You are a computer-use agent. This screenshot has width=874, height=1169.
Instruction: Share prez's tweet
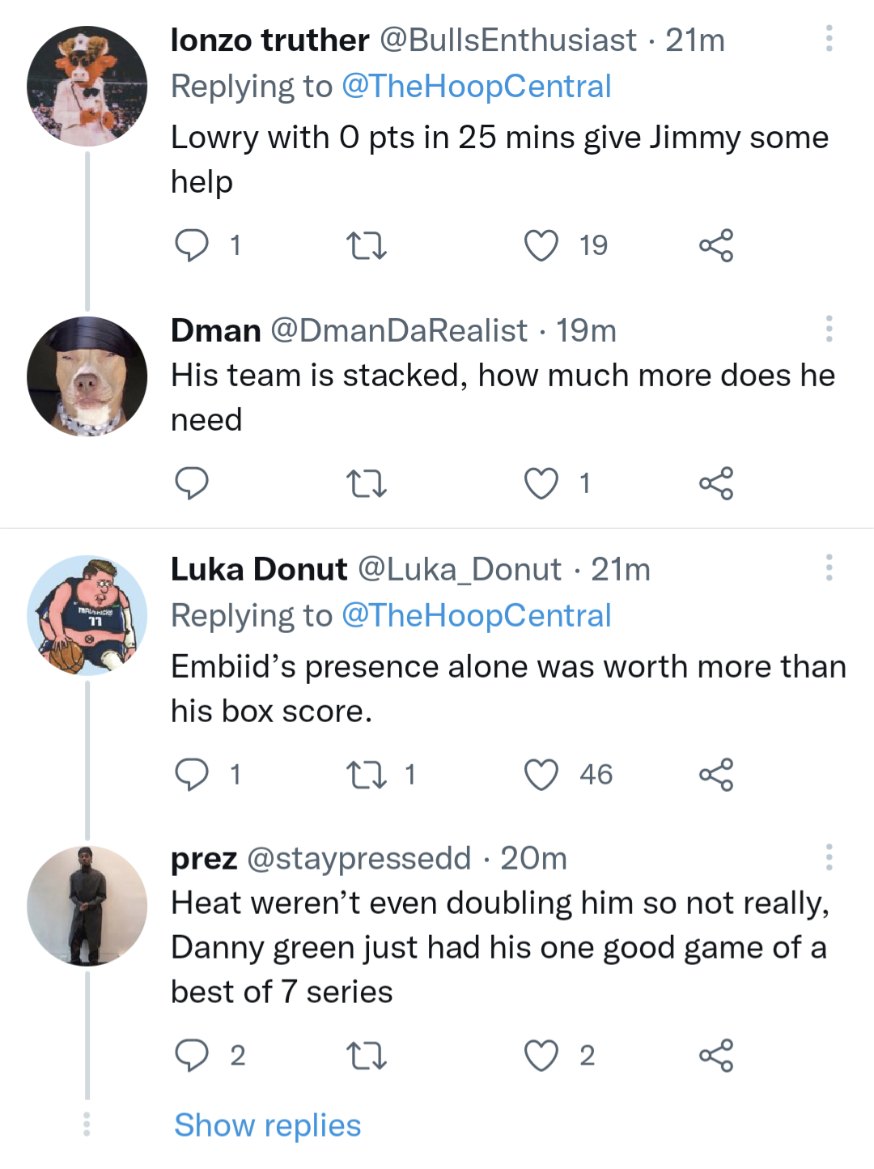click(716, 1056)
